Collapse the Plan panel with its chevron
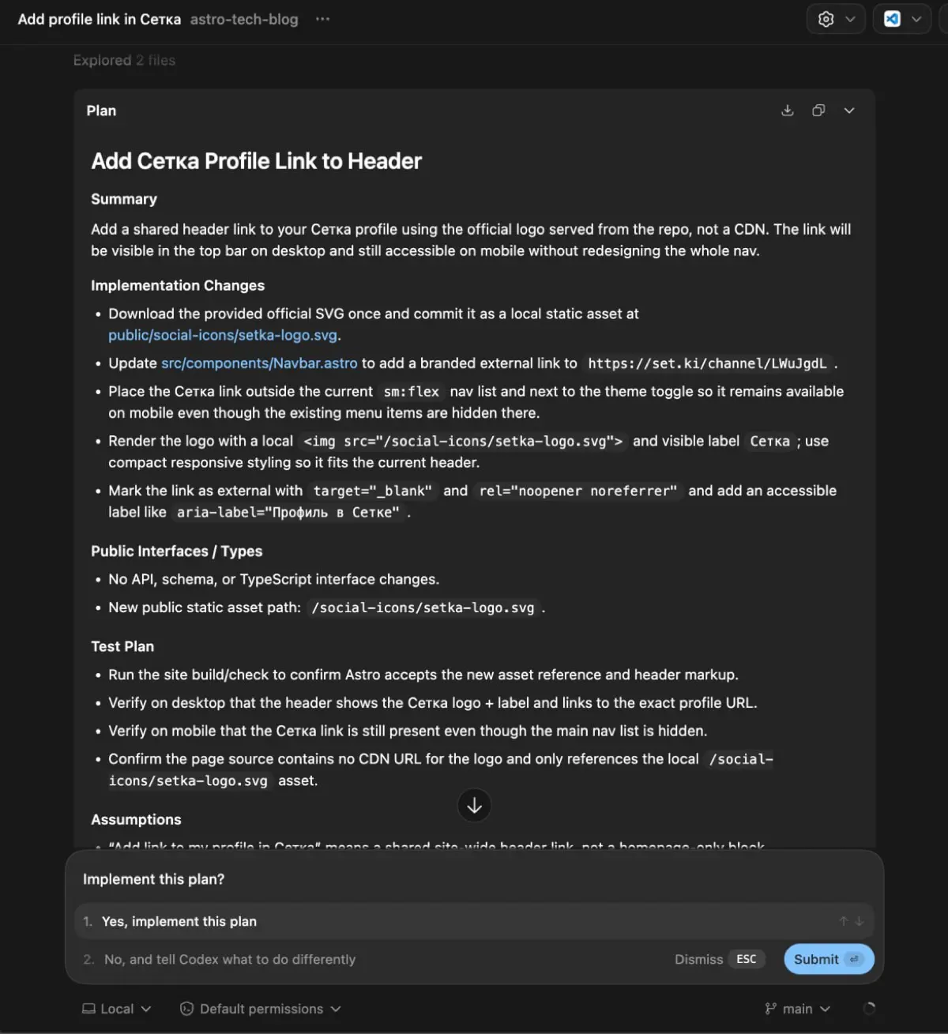 coord(849,111)
